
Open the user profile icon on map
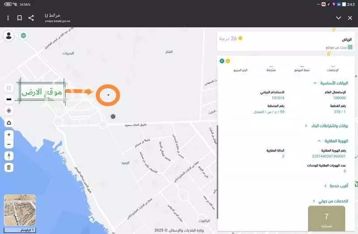9,36
